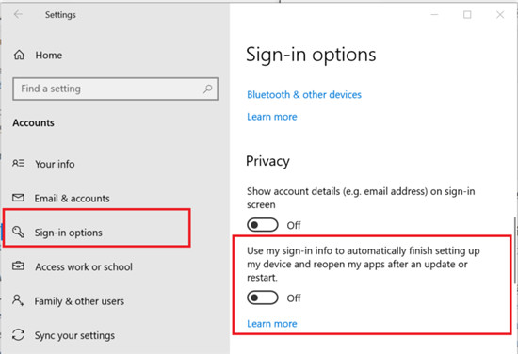Click the Sync your settings arrows icon
Screen dimensions: 518x354
coord(18,334)
